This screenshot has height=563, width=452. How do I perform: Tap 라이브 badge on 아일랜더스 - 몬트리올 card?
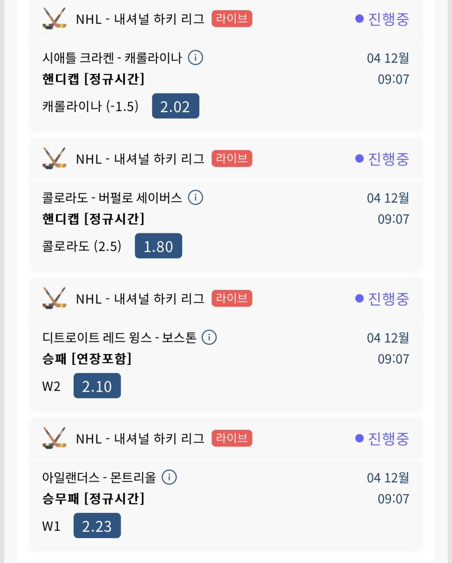tap(231, 438)
